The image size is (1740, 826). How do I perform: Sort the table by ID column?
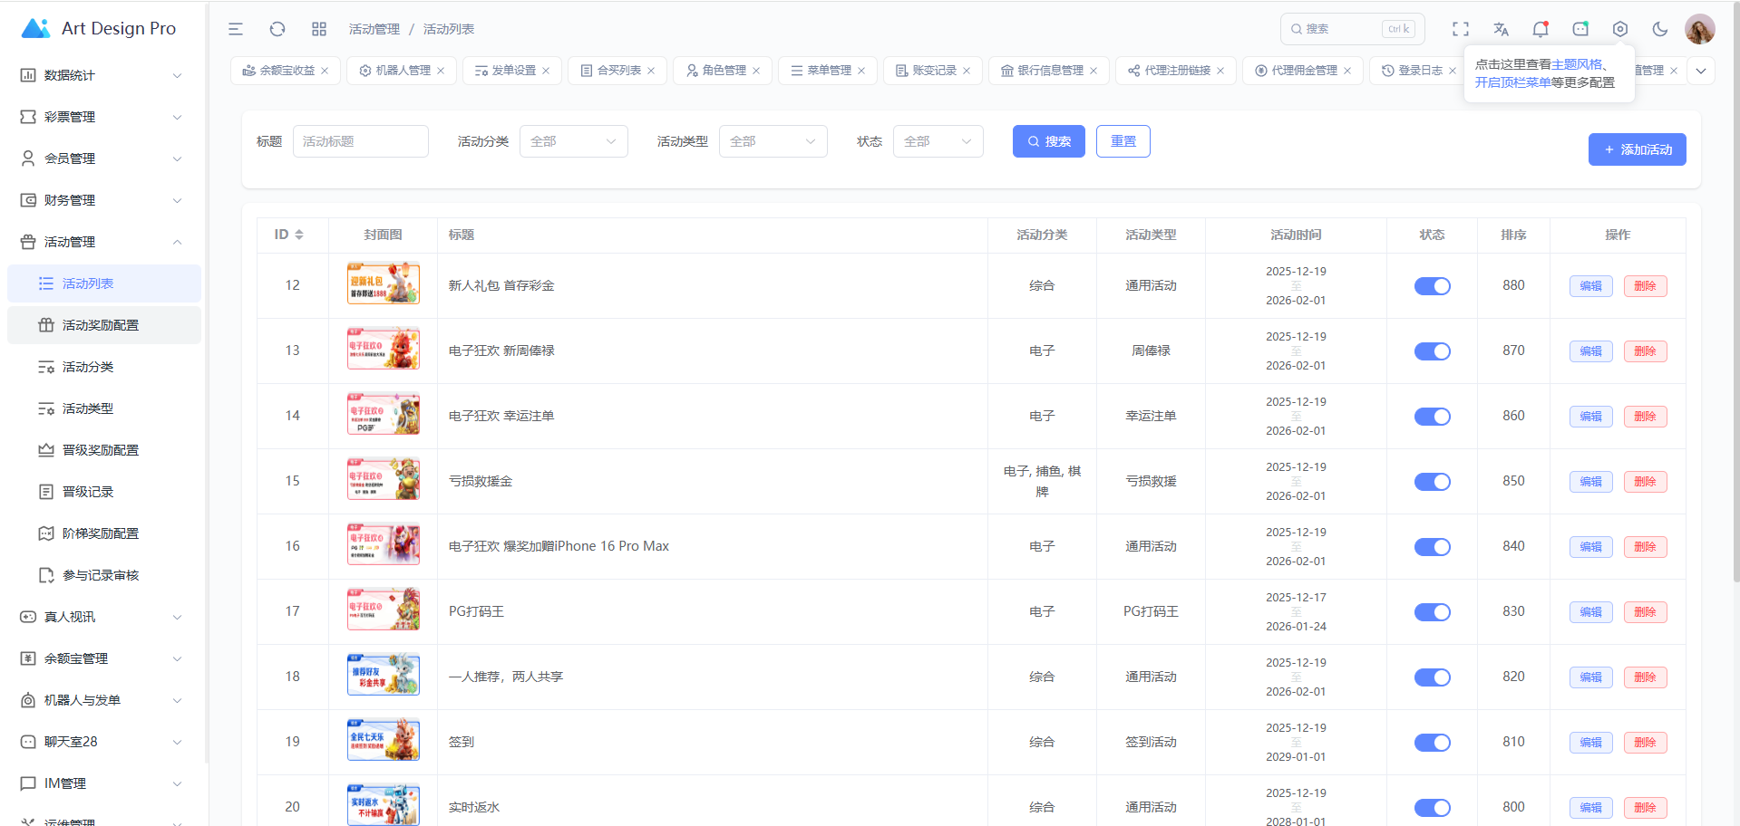(298, 235)
